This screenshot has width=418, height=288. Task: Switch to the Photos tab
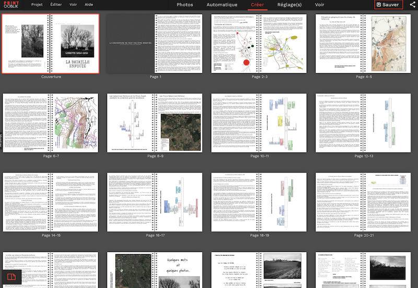coord(185,5)
